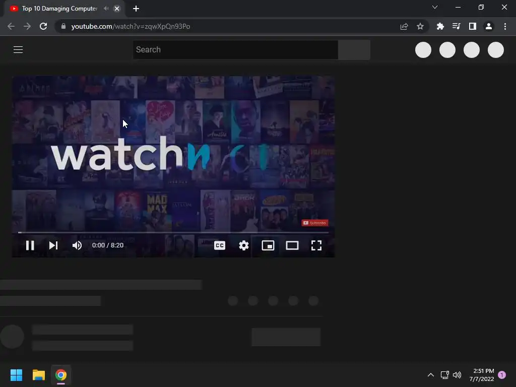Image resolution: width=516 pixels, height=387 pixels.
Task: Enable miniplayer mode
Action: coord(268,245)
